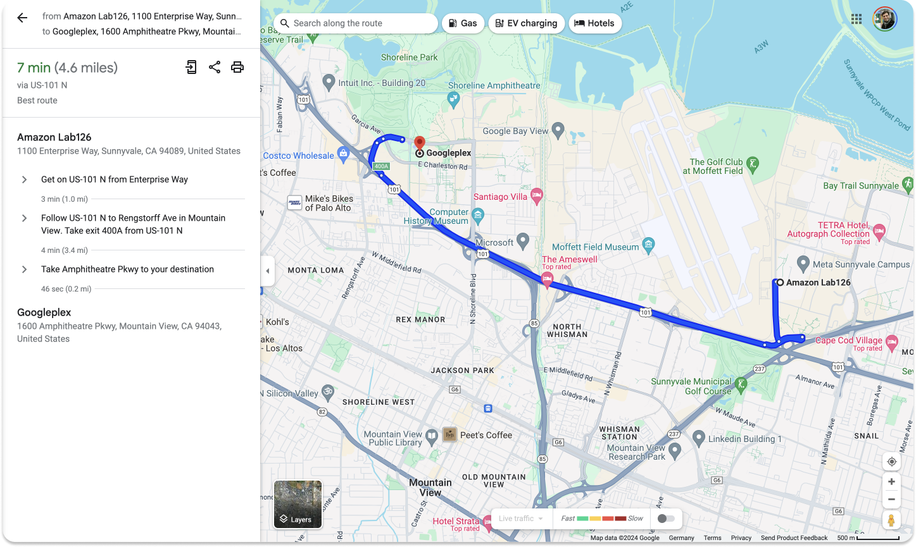Filter by Gas stations along route

point(463,23)
